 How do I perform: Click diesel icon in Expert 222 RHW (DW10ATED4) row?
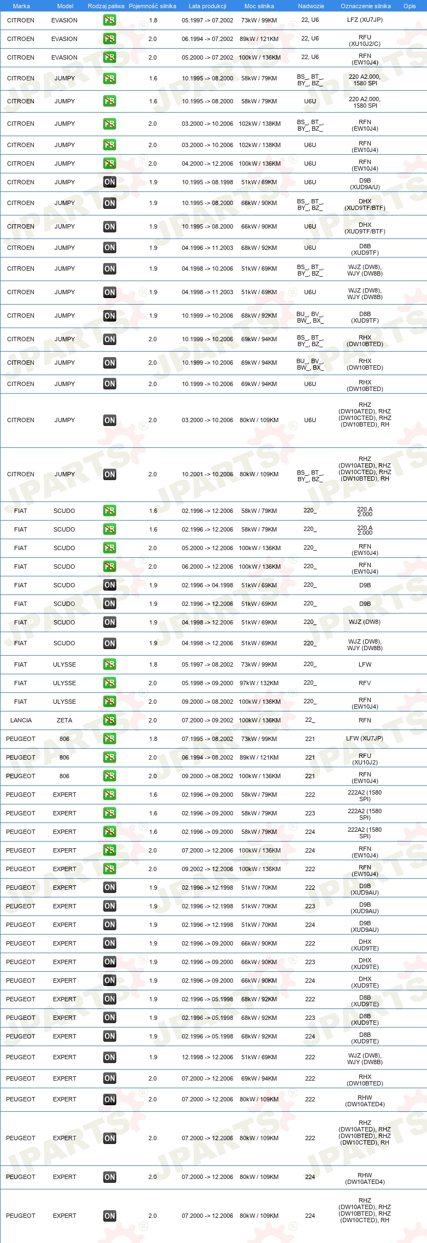click(x=109, y=1100)
